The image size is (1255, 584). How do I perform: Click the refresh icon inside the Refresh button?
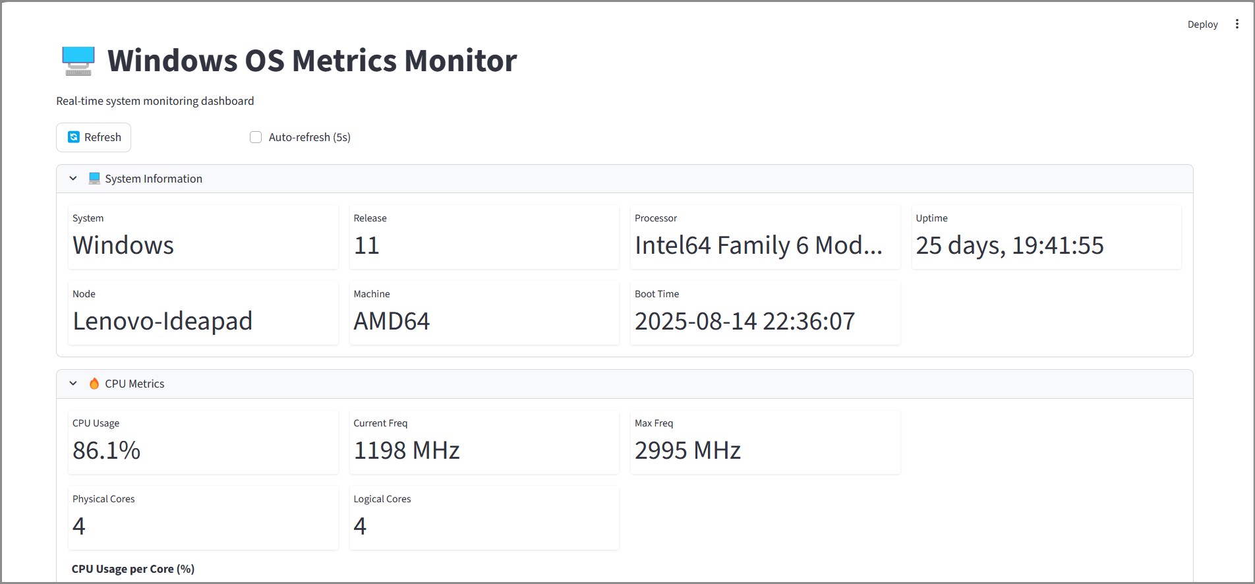[x=73, y=137]
